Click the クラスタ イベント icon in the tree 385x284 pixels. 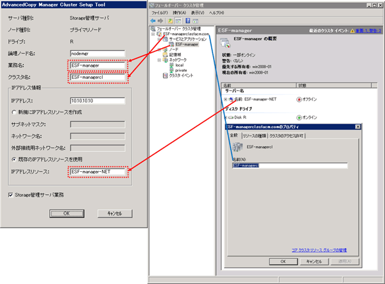(166, 76)
